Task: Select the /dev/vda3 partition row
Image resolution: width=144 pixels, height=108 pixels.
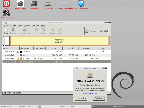Action: coord(56,58)
